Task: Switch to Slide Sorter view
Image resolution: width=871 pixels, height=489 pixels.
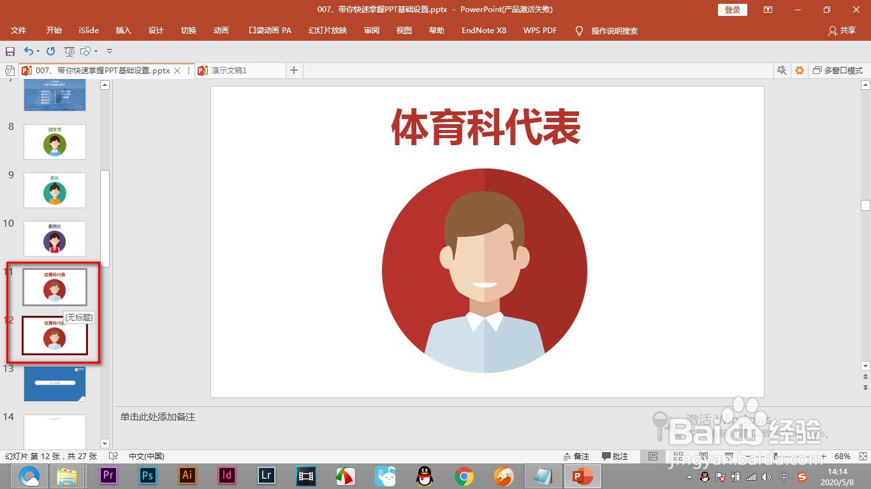Action: point(677,456)
